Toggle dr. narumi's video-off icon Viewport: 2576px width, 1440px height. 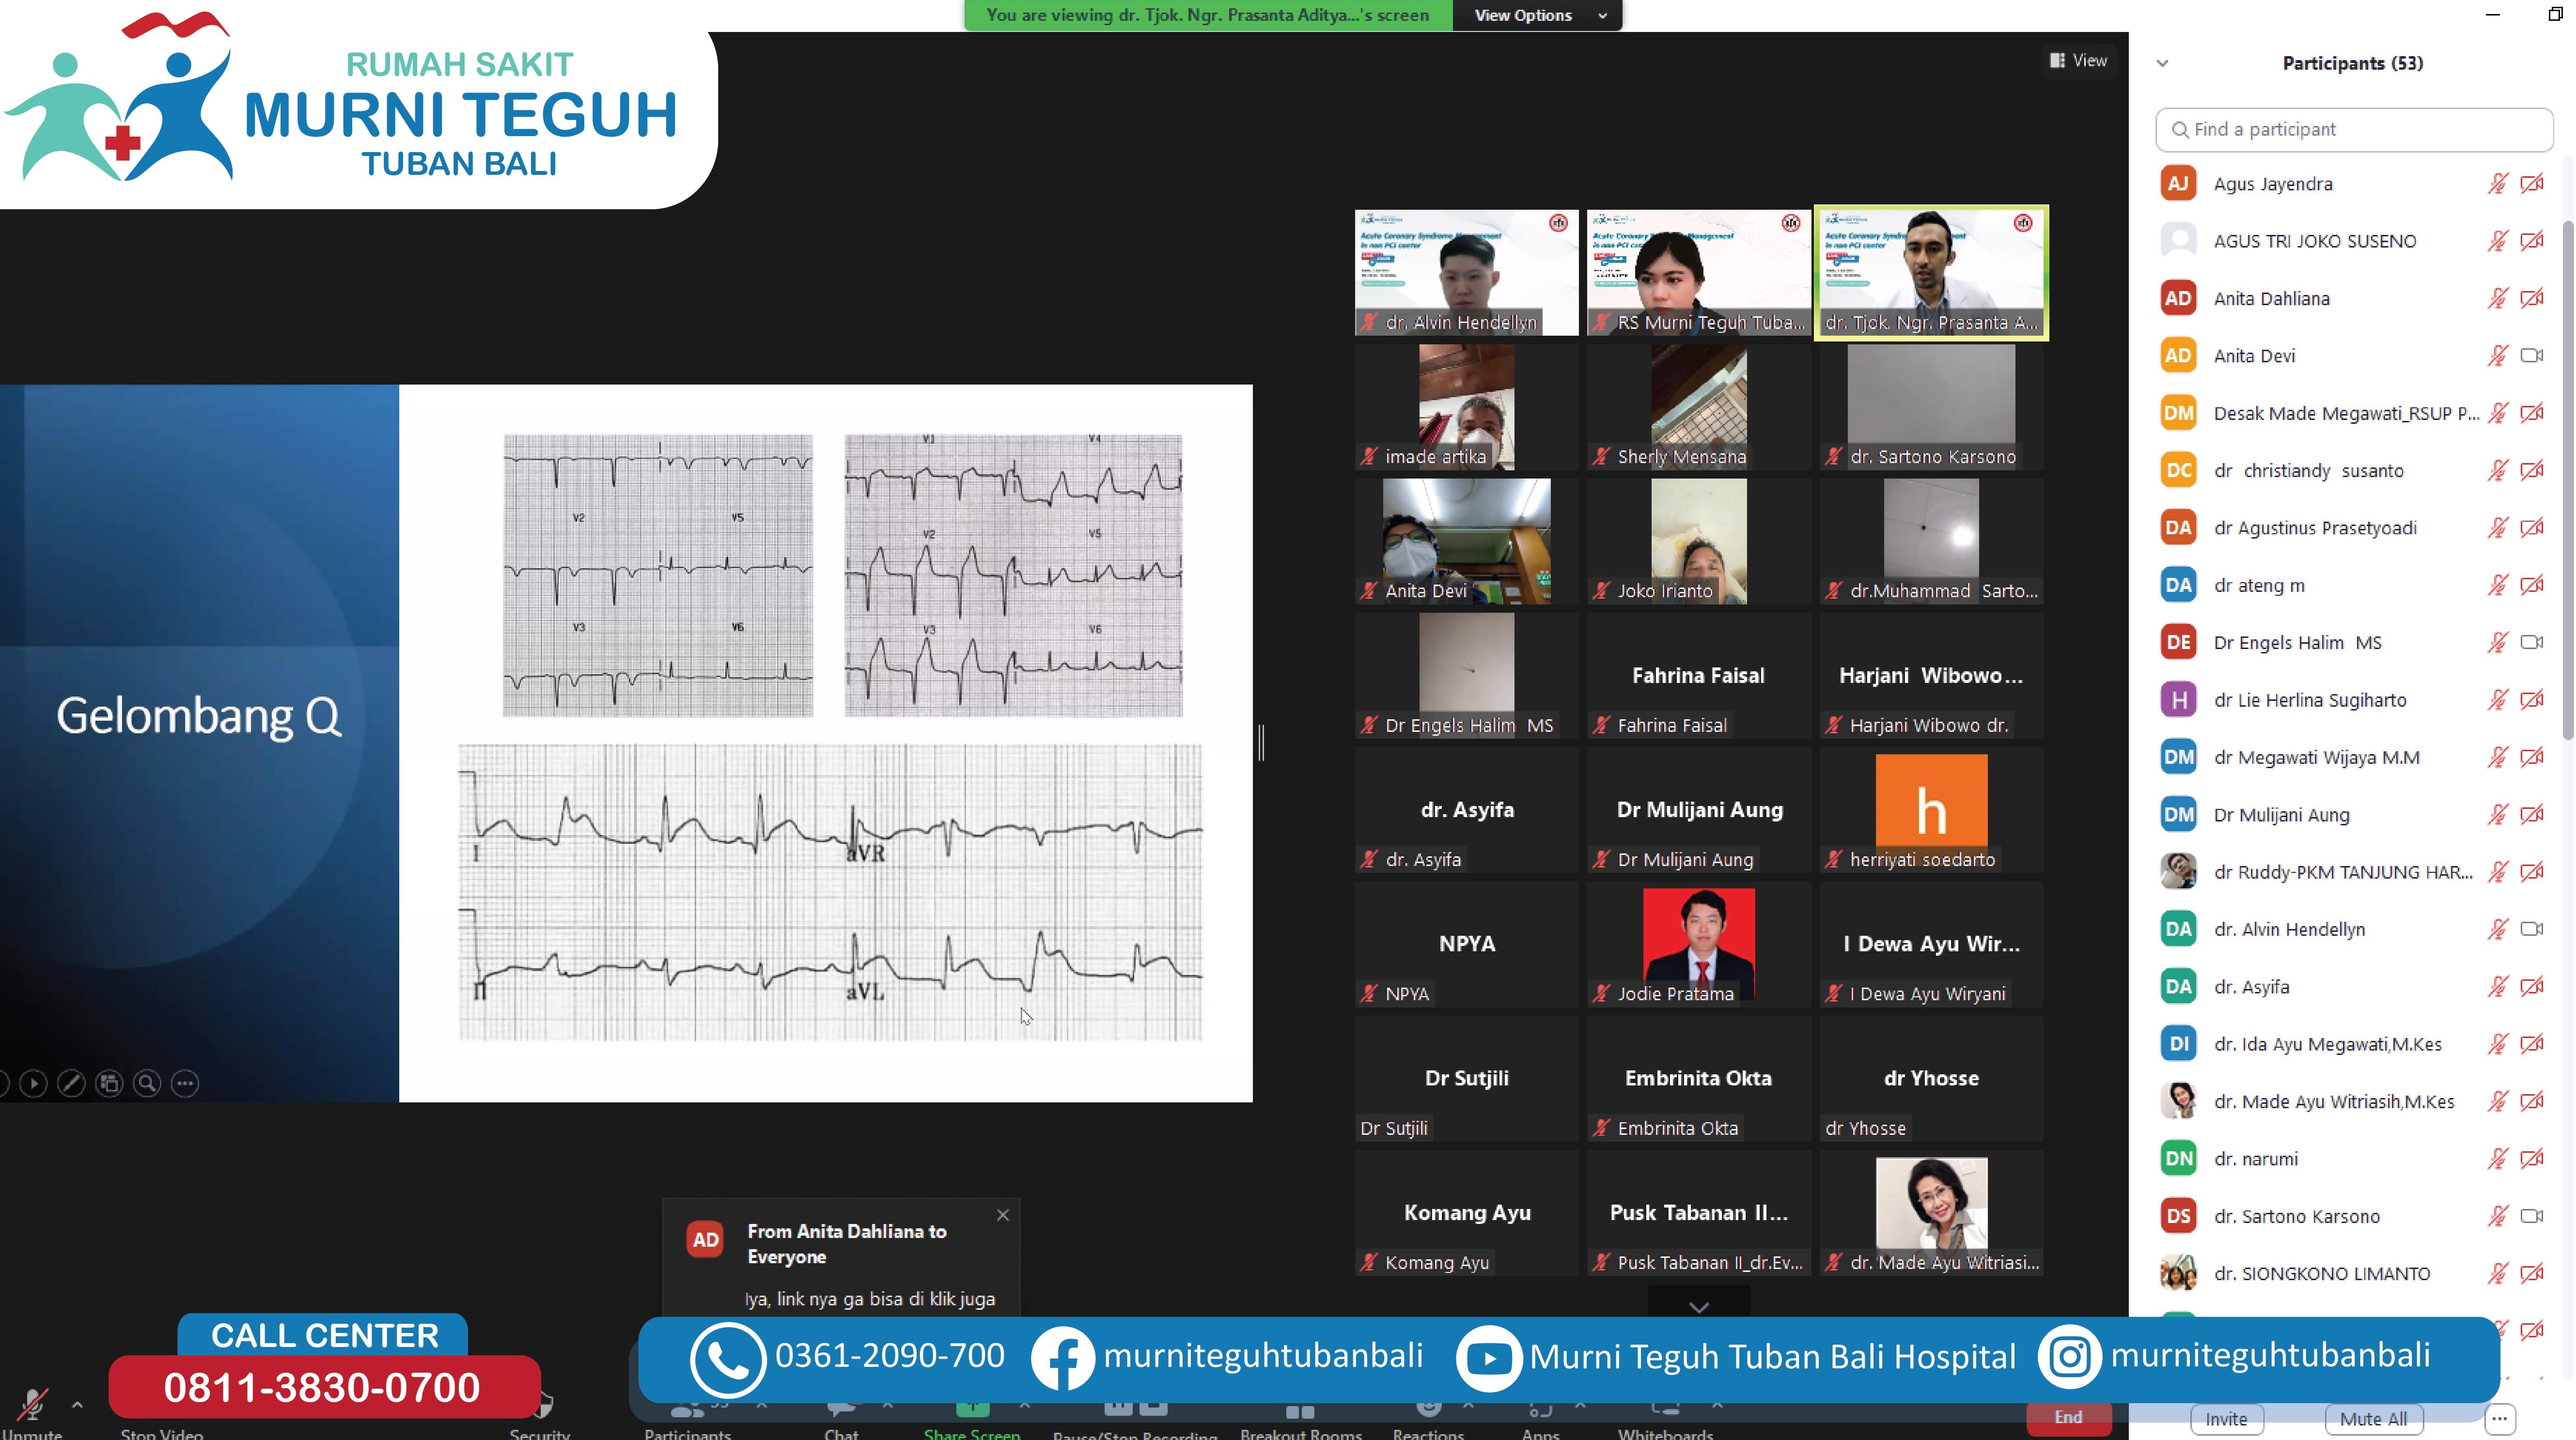tap(2532, 1158)
